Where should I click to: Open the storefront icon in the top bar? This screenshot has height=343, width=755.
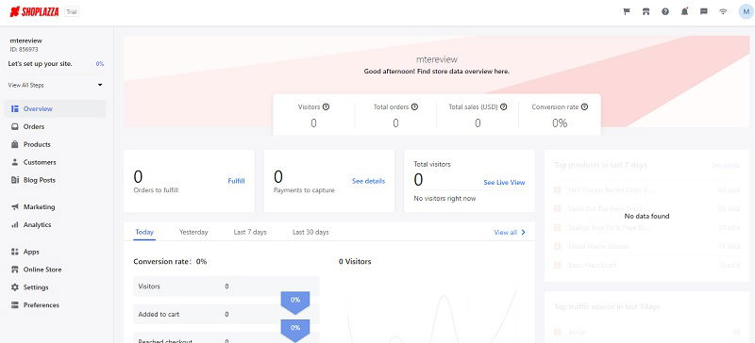click(x=646, y=11)
